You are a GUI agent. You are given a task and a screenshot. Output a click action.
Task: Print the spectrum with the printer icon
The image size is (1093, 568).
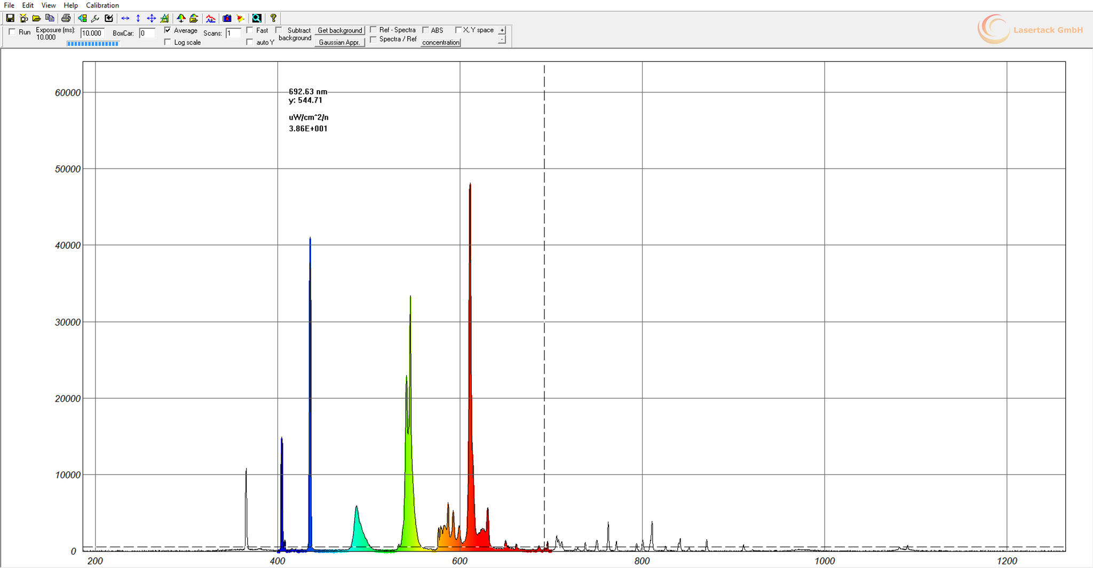click(66, 18)
